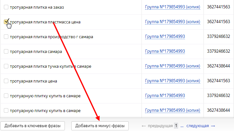
Task: Check "тротуарную плитку купить в самаре" row with ID 3627438644
Action: [x=6, y=110]
